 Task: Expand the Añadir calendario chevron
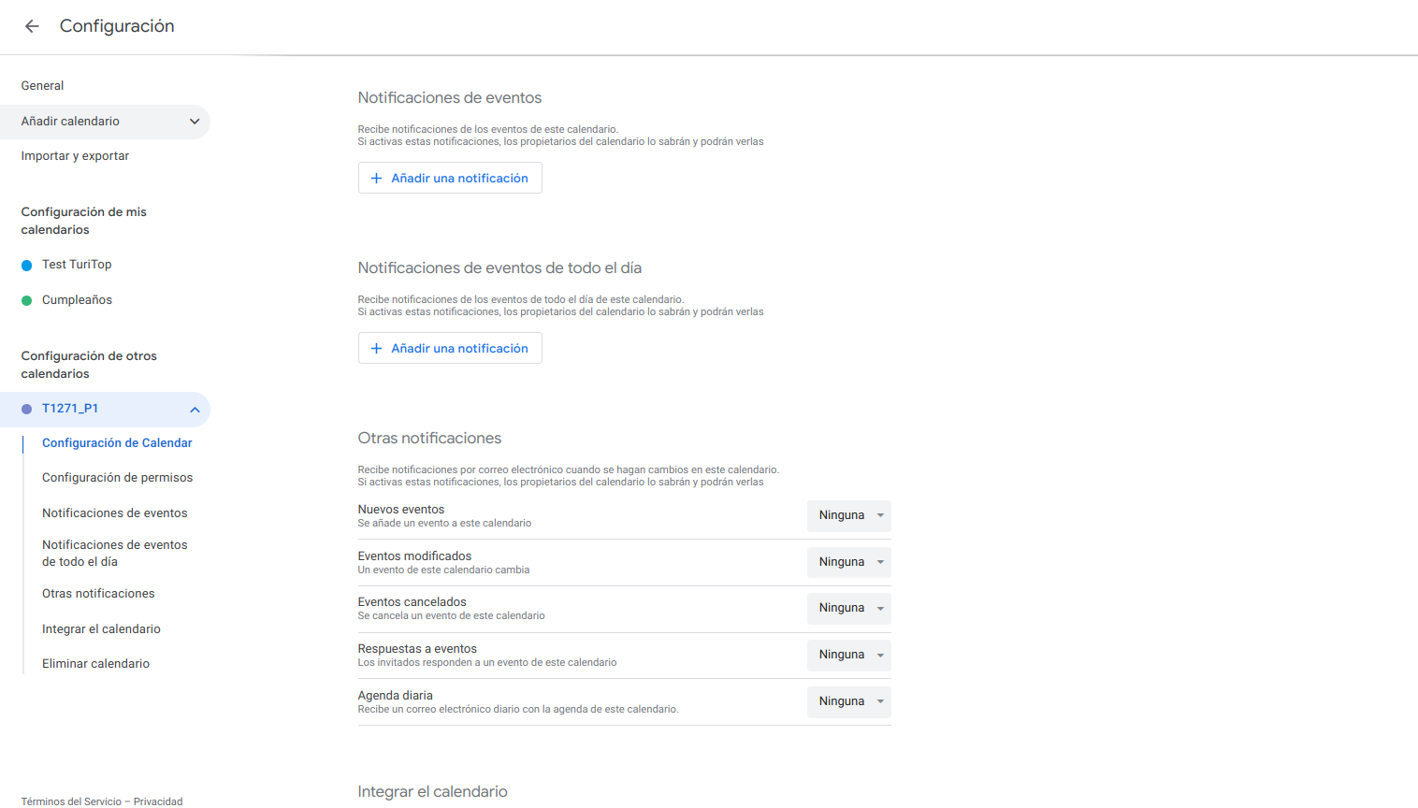(x=195, y=122)
